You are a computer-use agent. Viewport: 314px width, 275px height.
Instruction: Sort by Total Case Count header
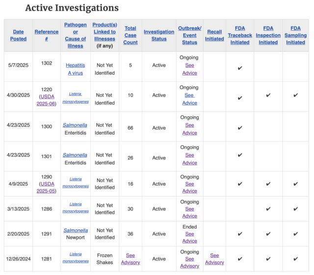(x=131, y=35)
